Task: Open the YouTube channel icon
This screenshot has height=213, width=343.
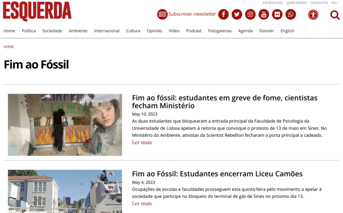Action: coord(264,14)
